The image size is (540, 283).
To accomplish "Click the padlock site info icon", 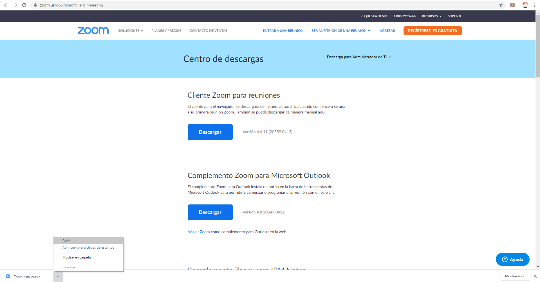I will point(35,5).
